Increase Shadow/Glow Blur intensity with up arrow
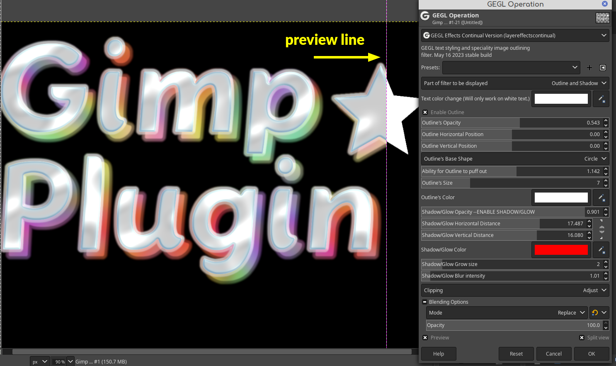Screen dimensions: 616x366 tap(606, 273)
